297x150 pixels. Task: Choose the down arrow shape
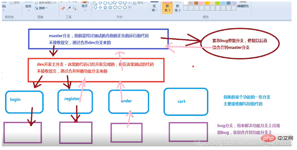click(96, 8)
